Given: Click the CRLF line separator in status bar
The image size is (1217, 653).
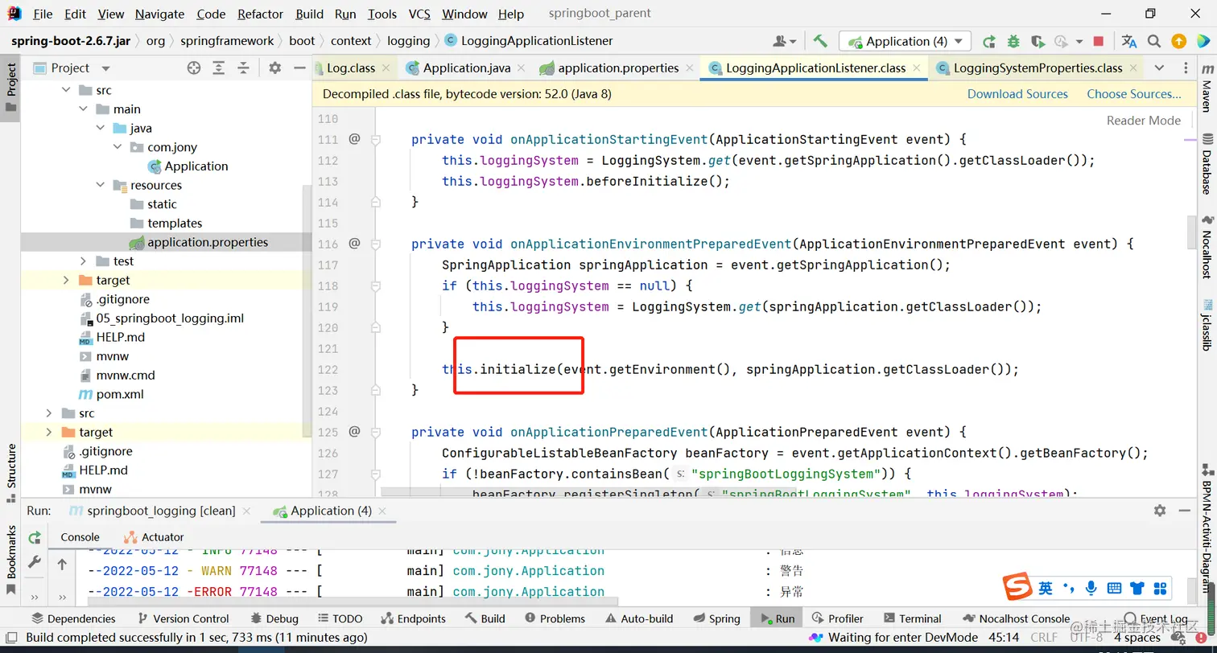Looking at the screenshot, I should click(x=1045, y=638).
